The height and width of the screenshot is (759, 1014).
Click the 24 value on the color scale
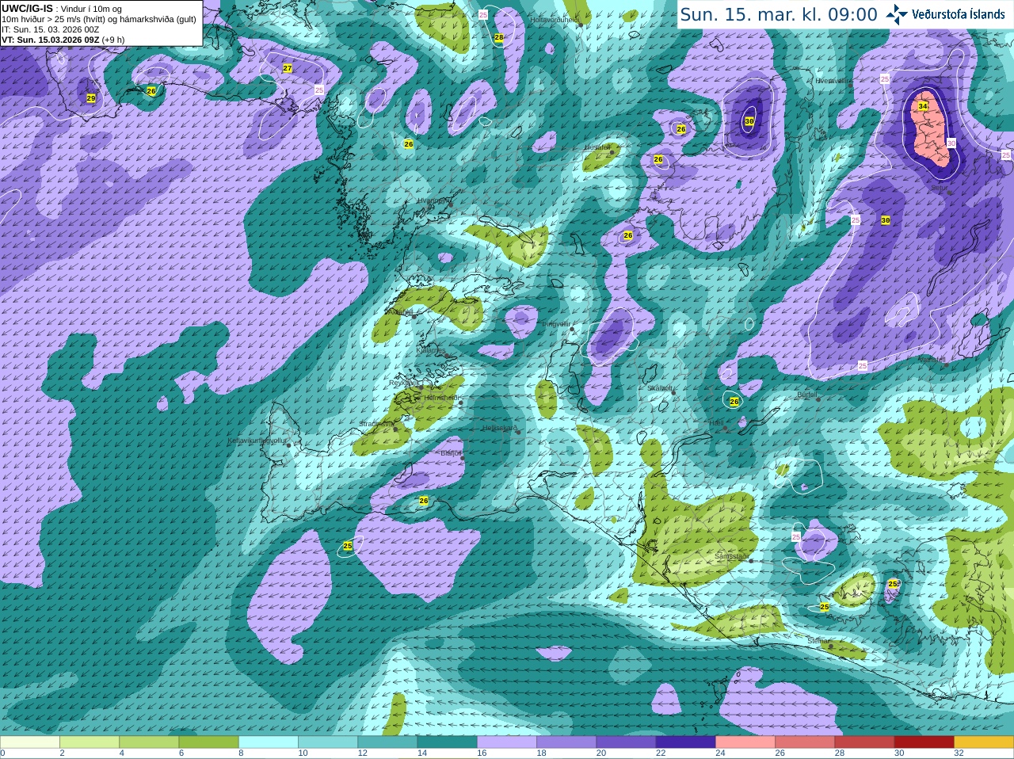tap(720, 753)
